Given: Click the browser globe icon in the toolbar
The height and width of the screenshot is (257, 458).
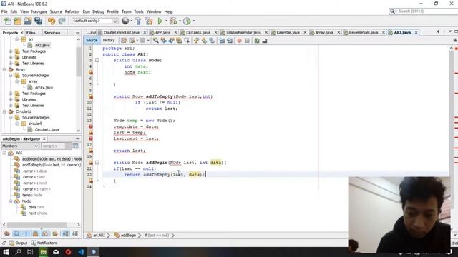Looking at the screenshot, I should (x=125, y=21).
